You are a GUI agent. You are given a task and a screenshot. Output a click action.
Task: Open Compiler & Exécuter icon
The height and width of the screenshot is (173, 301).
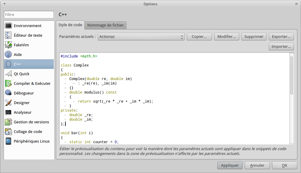pyautogui.click(x=8, y=84)
